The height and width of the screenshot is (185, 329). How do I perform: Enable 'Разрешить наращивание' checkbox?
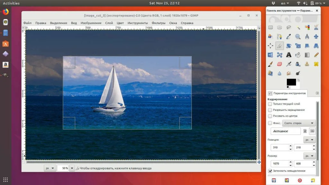(270, 110)
